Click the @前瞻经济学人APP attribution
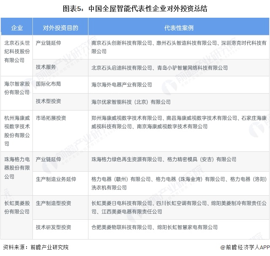Viewport: 270px width, 256px height. point(245,248)
